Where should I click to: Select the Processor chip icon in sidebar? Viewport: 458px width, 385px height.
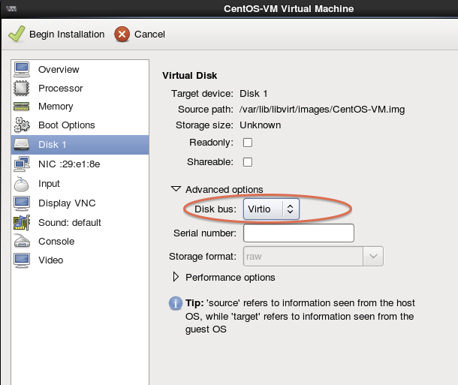pos(23,88)
